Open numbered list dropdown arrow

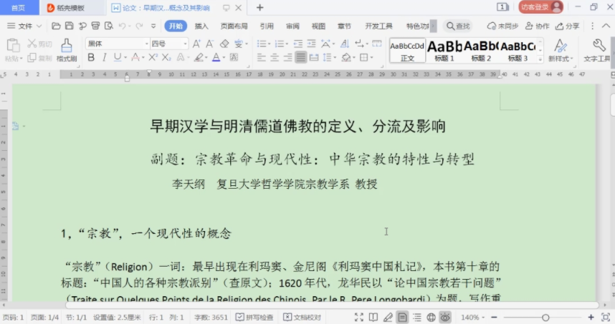click(x=287, y=44)
